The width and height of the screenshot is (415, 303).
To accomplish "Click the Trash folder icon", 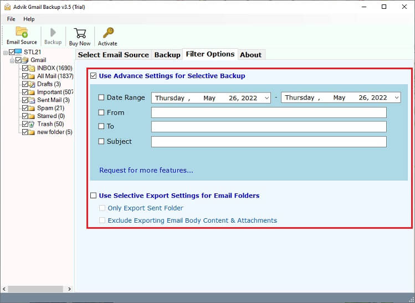I will 32,124.
